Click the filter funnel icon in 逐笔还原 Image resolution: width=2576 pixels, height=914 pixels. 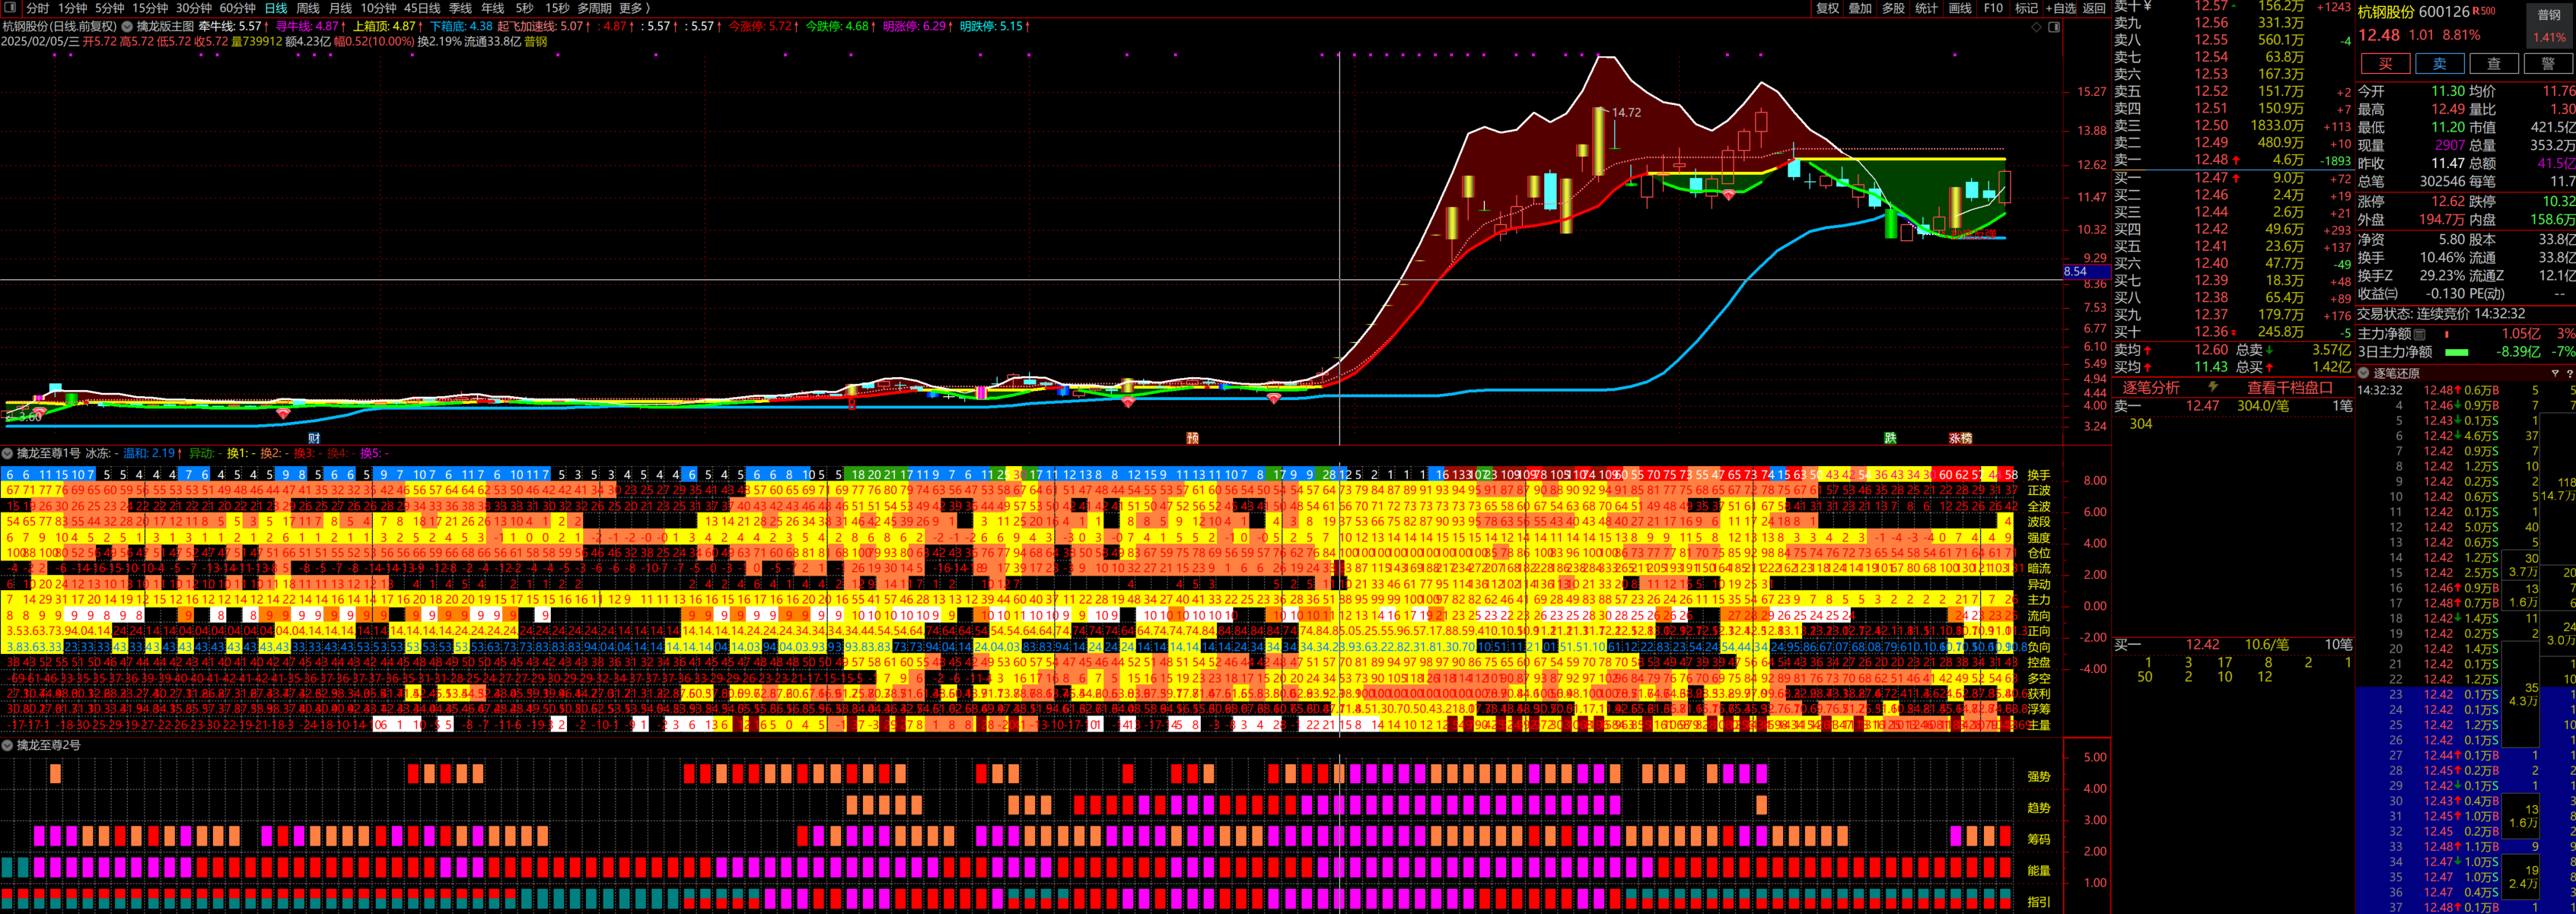click(2554, 373)
